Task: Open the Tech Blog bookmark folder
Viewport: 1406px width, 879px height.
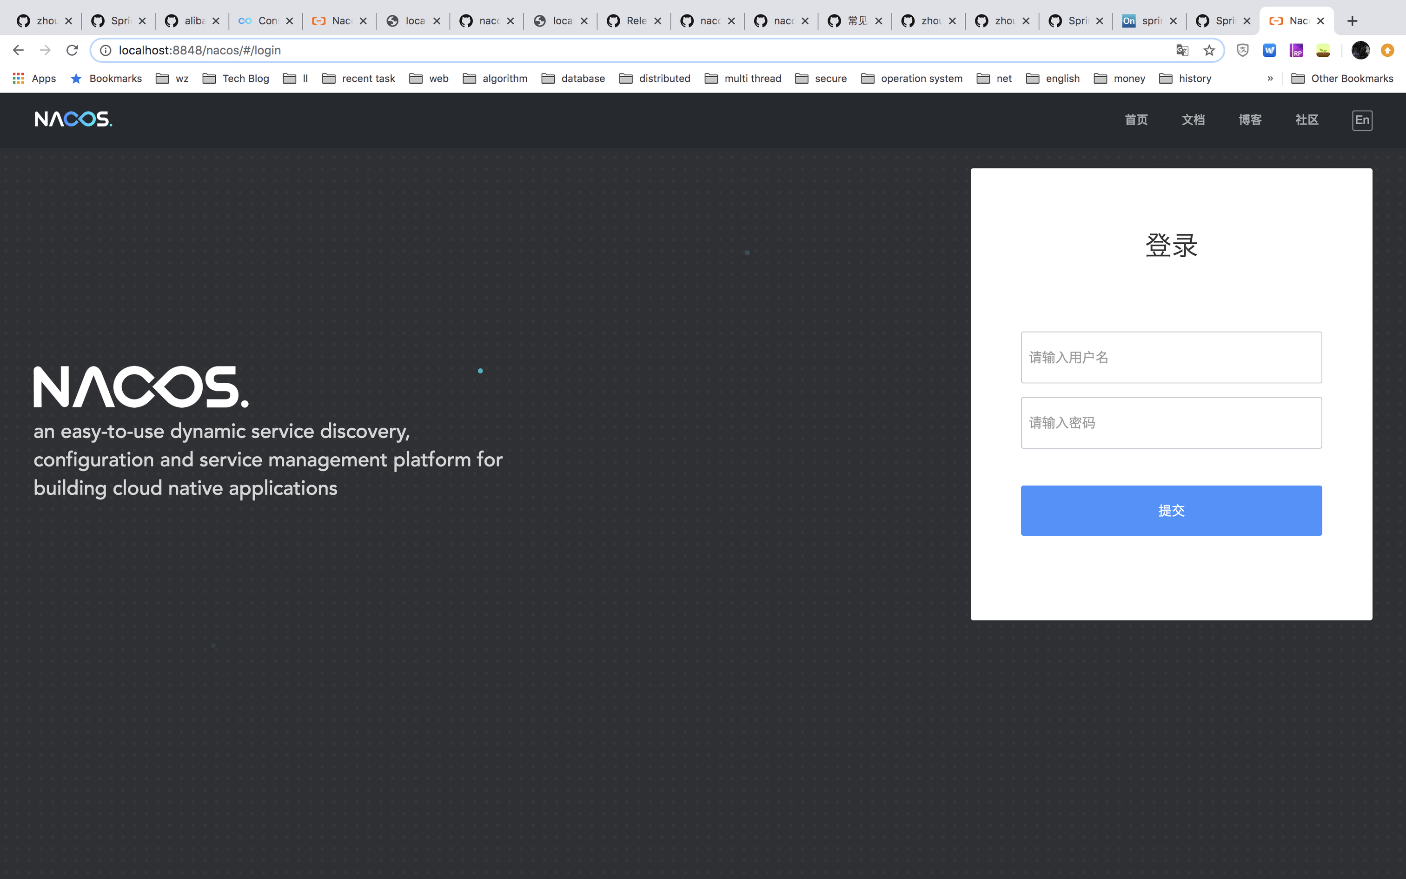Action: click(x=236, y=79)
